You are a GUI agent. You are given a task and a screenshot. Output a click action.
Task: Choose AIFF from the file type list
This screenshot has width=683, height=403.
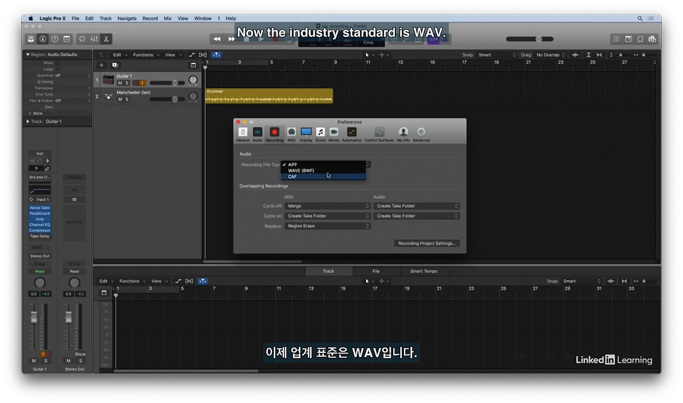(x=323, y=165)
